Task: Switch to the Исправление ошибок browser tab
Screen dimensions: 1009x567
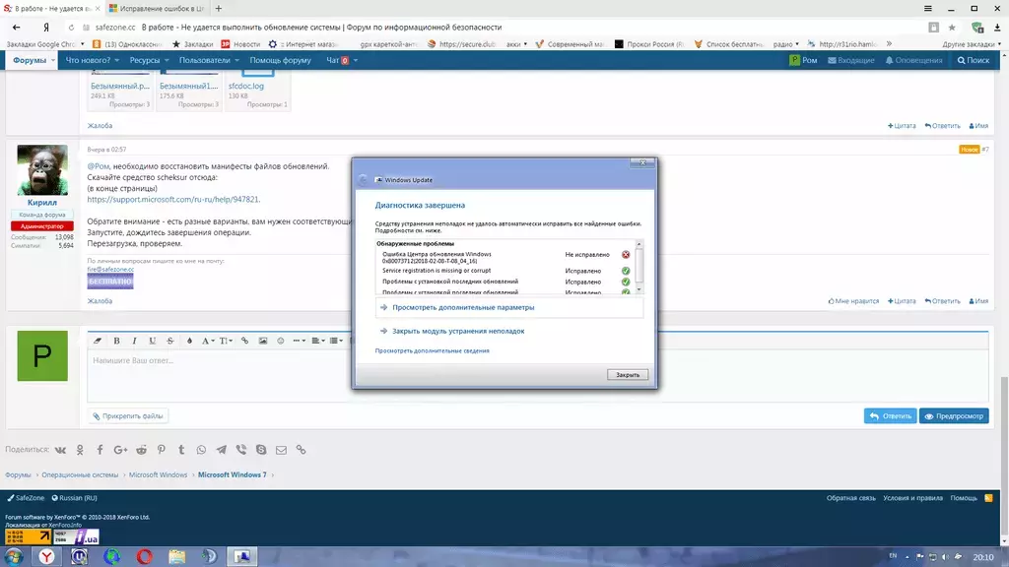Action: (157, 8)
